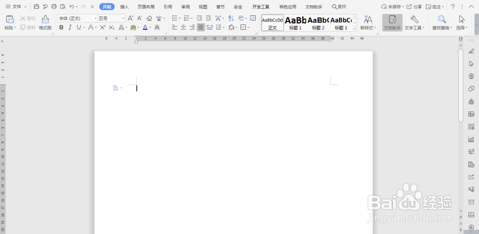Image resolution: width=479 pixels, height=234 pixels.
Task: Click the vertical scrollbar thumb
Action: 461,85
